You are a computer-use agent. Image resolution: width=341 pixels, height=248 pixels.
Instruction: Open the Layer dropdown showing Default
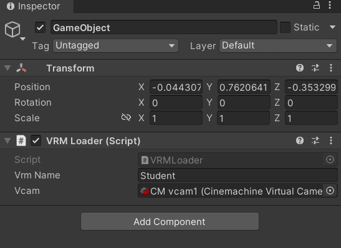pos(278,46)
